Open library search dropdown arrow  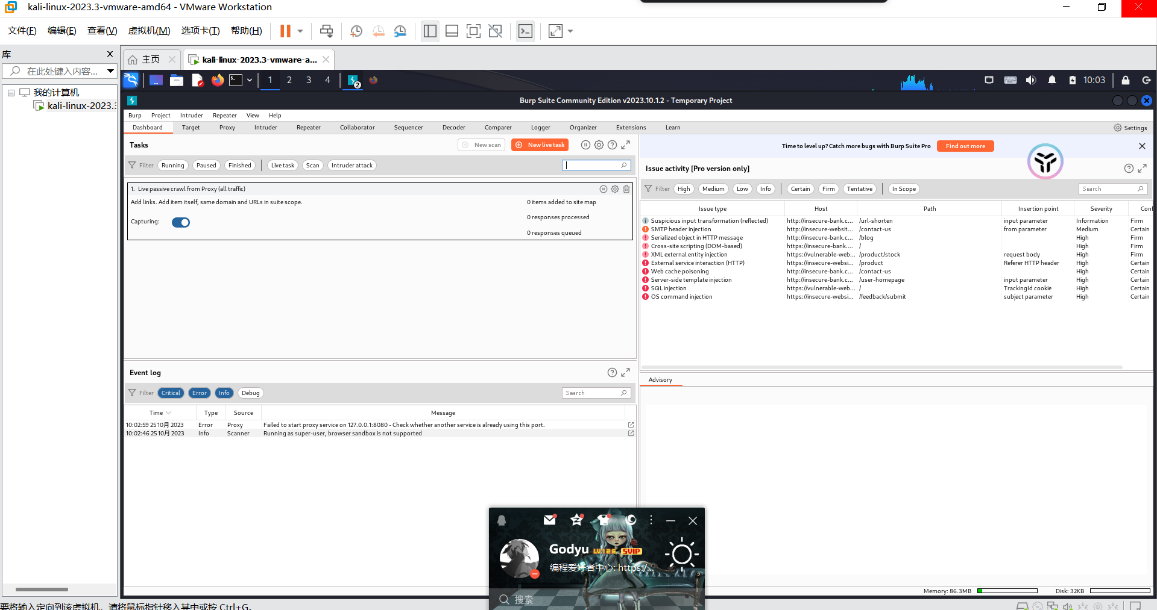tap(110, 71)
